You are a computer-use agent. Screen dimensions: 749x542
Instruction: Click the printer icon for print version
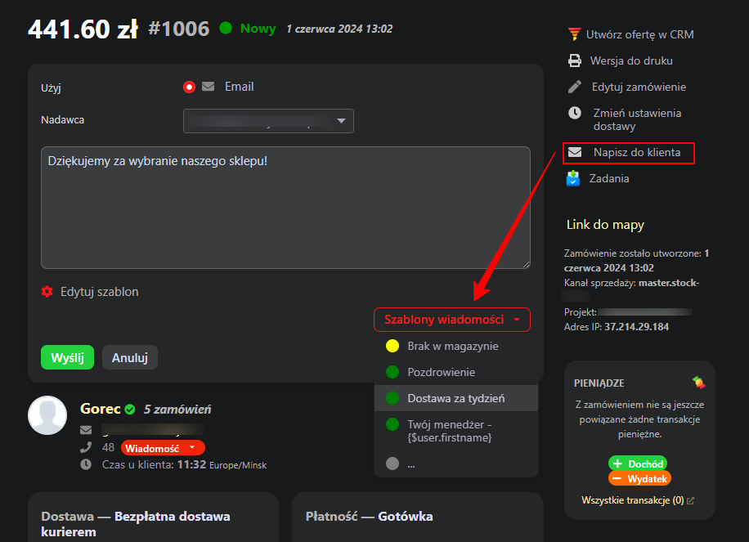(x=575, y=60)
